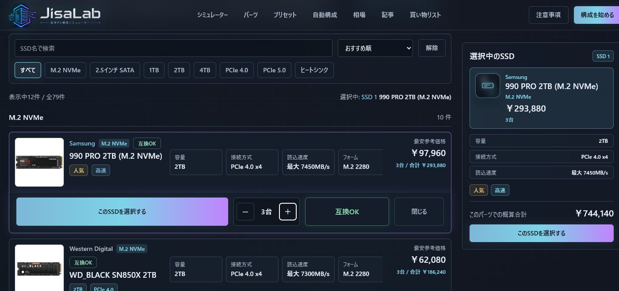Click the 3台 / 合計 ¥293,880 subtotal
The height and width of the screenshot is (291, 619).
(421, 165)
